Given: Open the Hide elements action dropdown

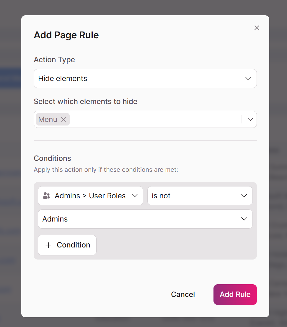Looking at the screenshot, I should pyautogui.click(x=145, y=79).
